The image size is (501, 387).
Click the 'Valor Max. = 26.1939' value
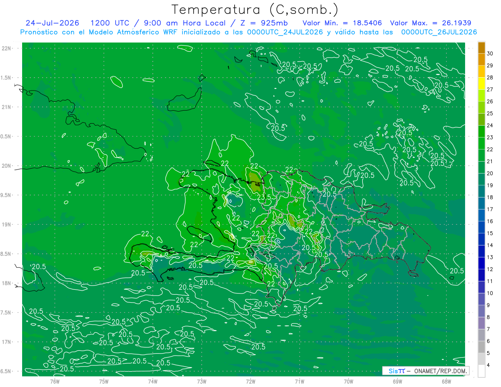click(431, 23)
